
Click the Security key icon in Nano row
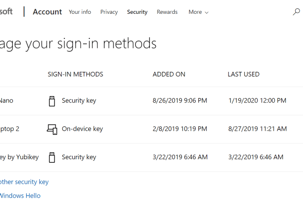52,101
